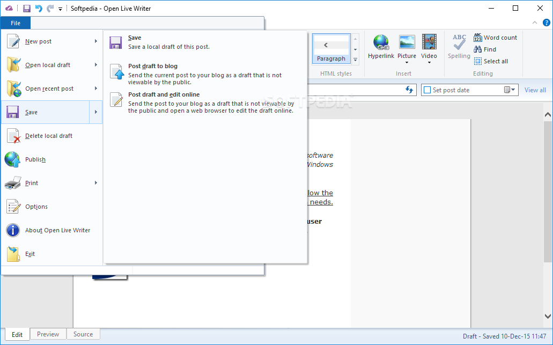Click Select all in Editing group
The width and height of the screenshot is (553, 345).
(491, 61)
